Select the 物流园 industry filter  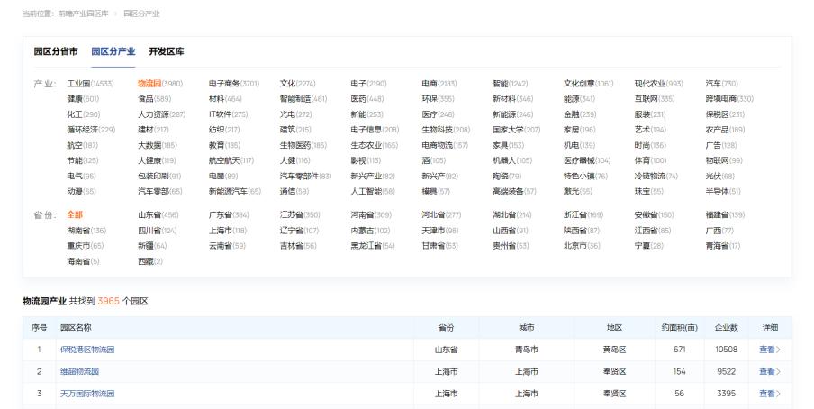pos(160,84)
